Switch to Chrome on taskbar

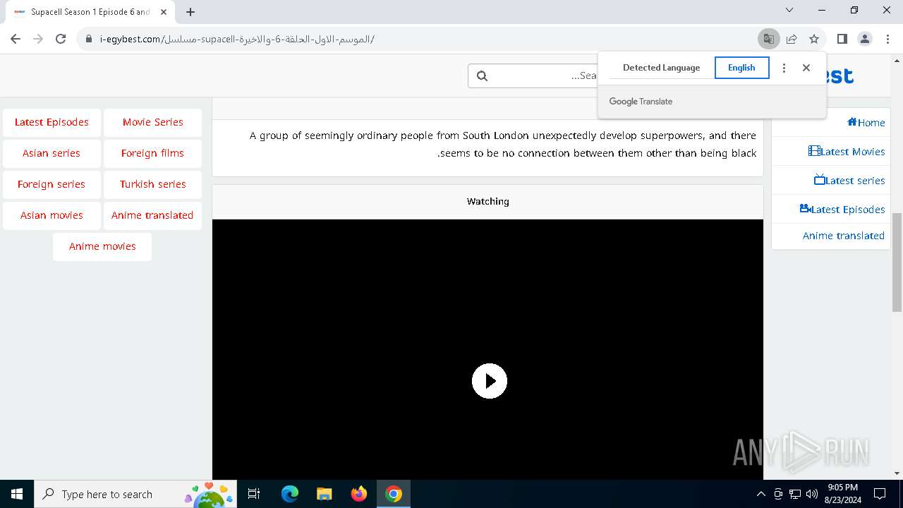[394, 494]
